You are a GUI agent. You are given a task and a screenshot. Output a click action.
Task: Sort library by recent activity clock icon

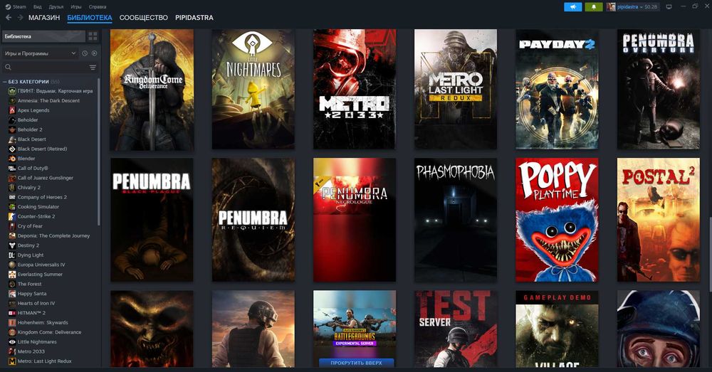pos(85,53)
